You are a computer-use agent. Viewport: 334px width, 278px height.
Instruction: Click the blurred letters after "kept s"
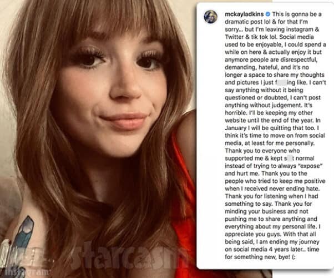[x=289, y=158]
